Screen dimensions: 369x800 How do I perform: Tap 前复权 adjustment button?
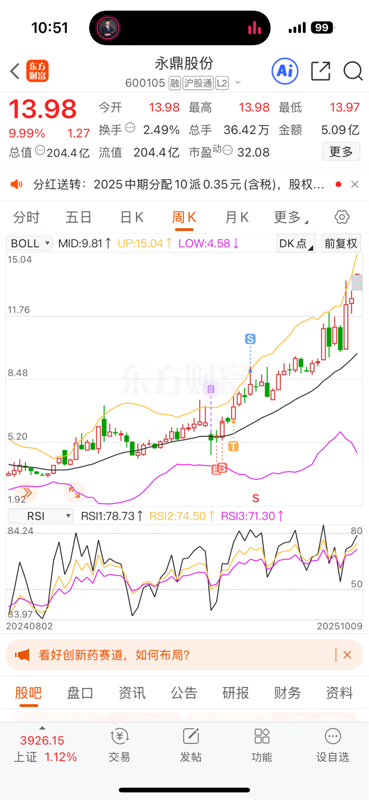click(341, 243)
